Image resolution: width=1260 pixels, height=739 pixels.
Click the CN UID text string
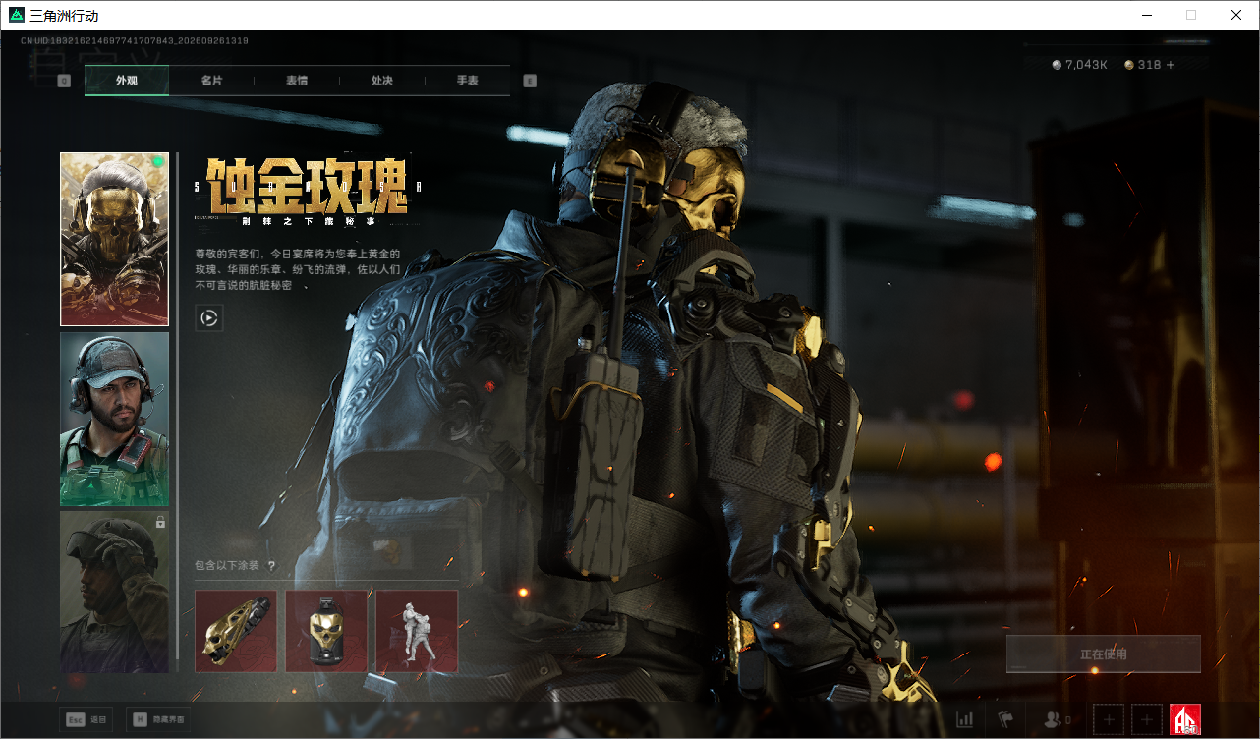click(135, 41)
